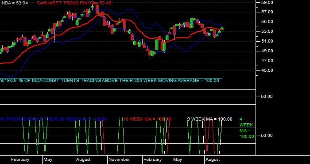Click the 57.00 price axis label
The image size is (310, 164).
point(267,12)
